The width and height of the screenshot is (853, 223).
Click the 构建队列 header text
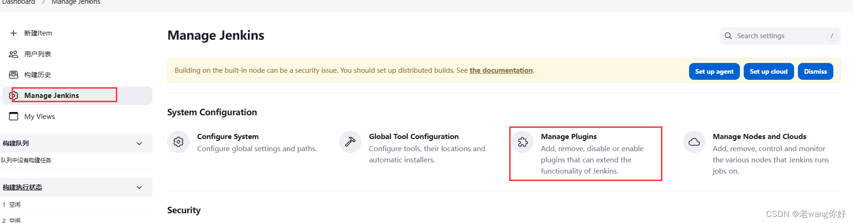(x=16, y=143)
